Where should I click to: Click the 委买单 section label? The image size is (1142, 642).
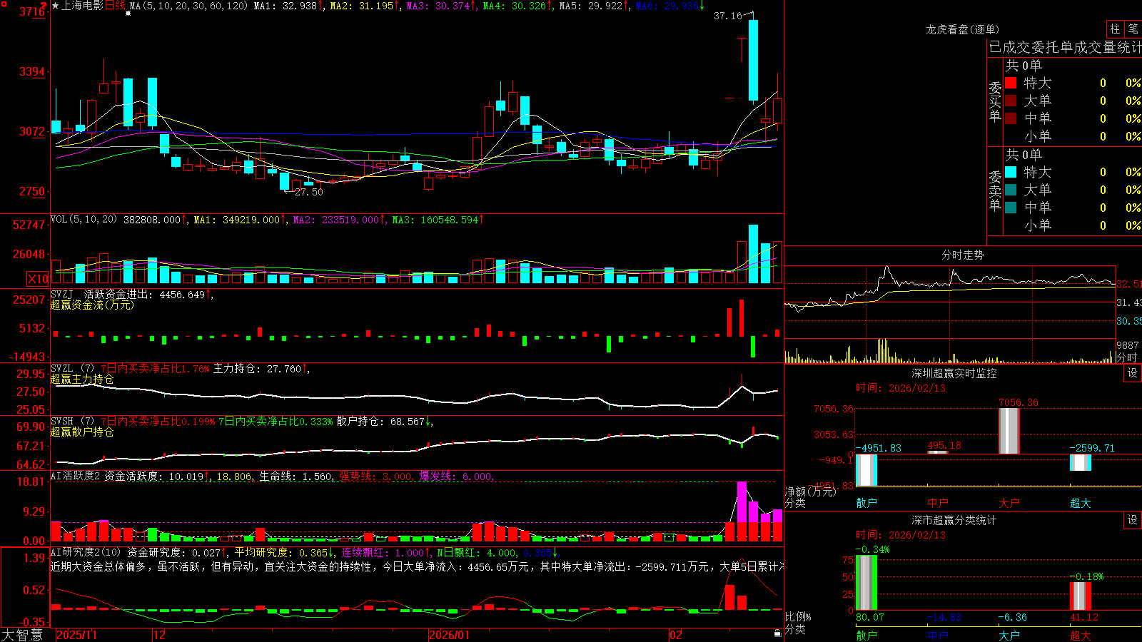point(995,101)
